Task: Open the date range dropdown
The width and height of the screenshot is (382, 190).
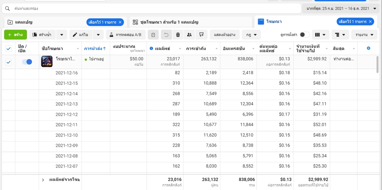Action: tap(341, 8)
